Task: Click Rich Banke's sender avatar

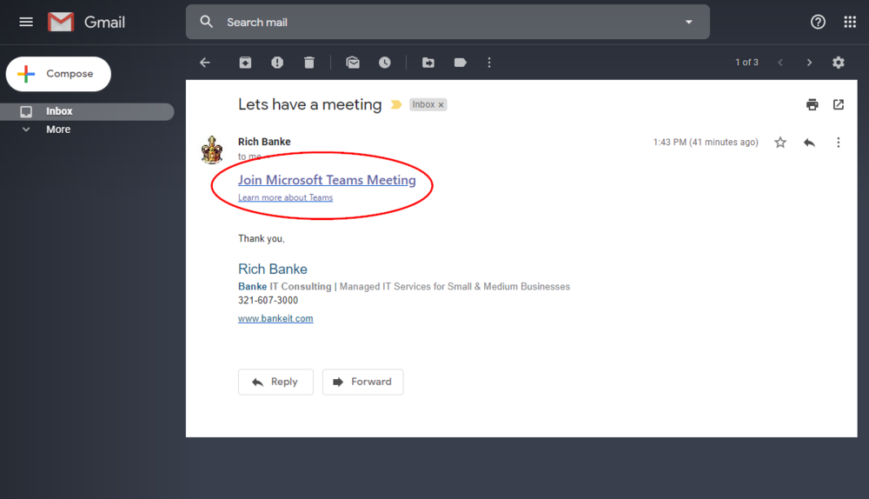Action: (x=212, y=150)
